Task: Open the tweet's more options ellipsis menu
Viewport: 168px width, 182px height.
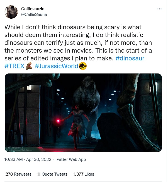Action: [159, 9]
